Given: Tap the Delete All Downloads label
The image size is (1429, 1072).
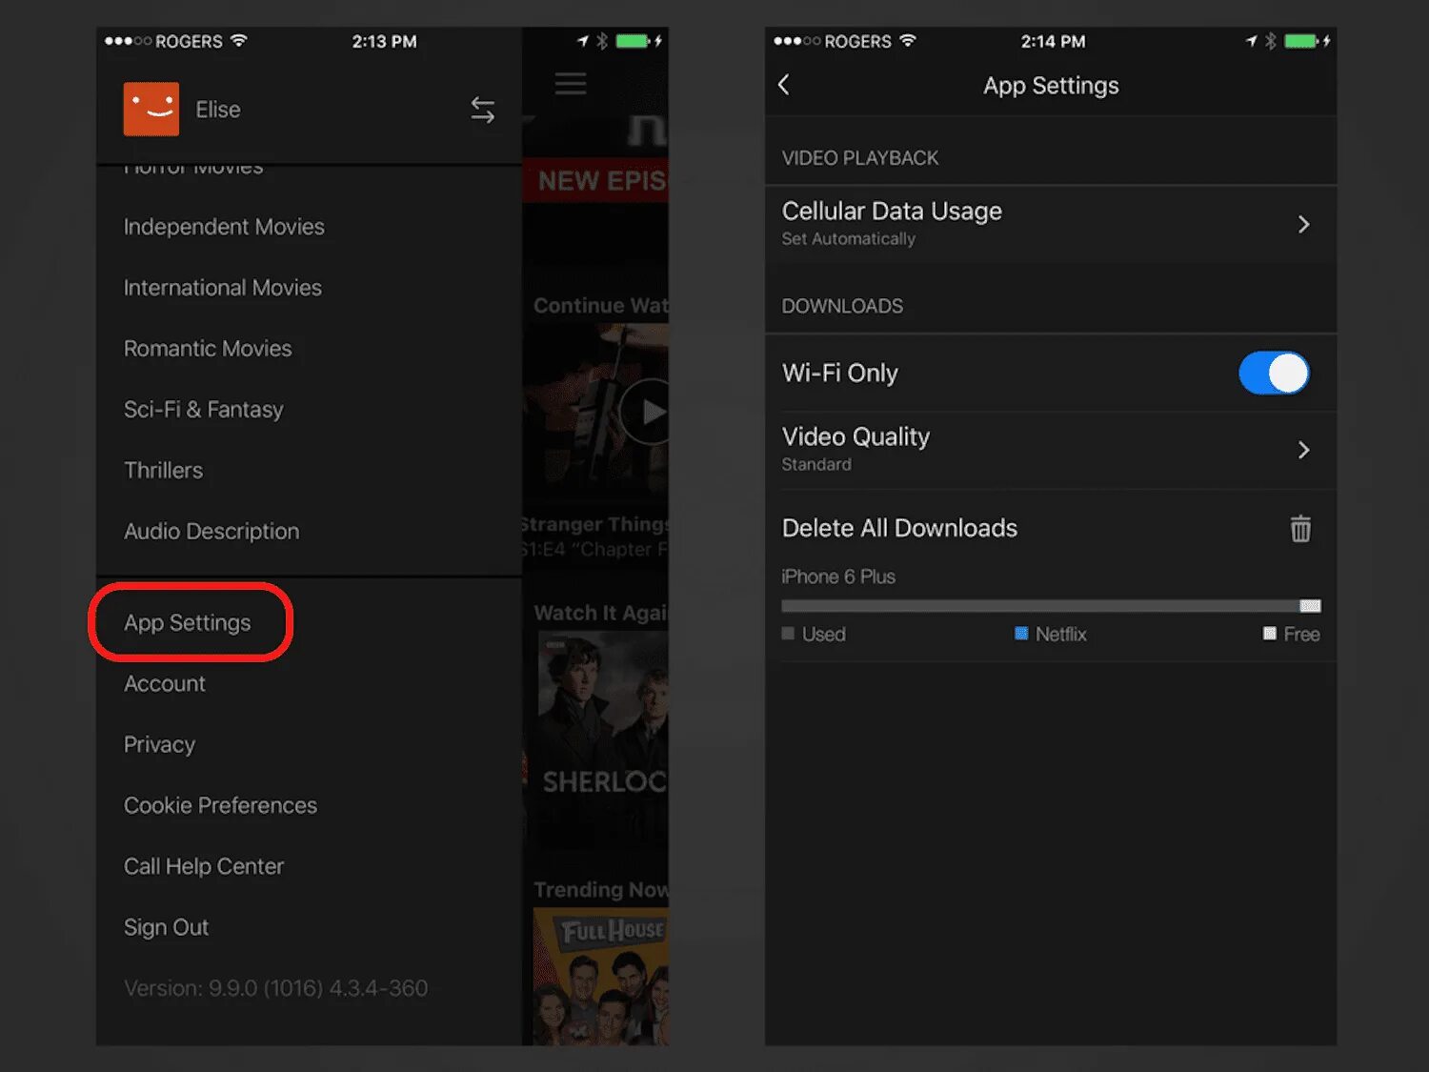Looking at the screenshot, I should point(899,528).
